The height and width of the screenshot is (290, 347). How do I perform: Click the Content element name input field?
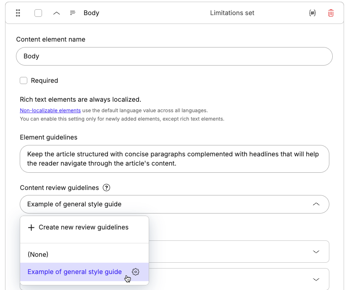(174, 56)
